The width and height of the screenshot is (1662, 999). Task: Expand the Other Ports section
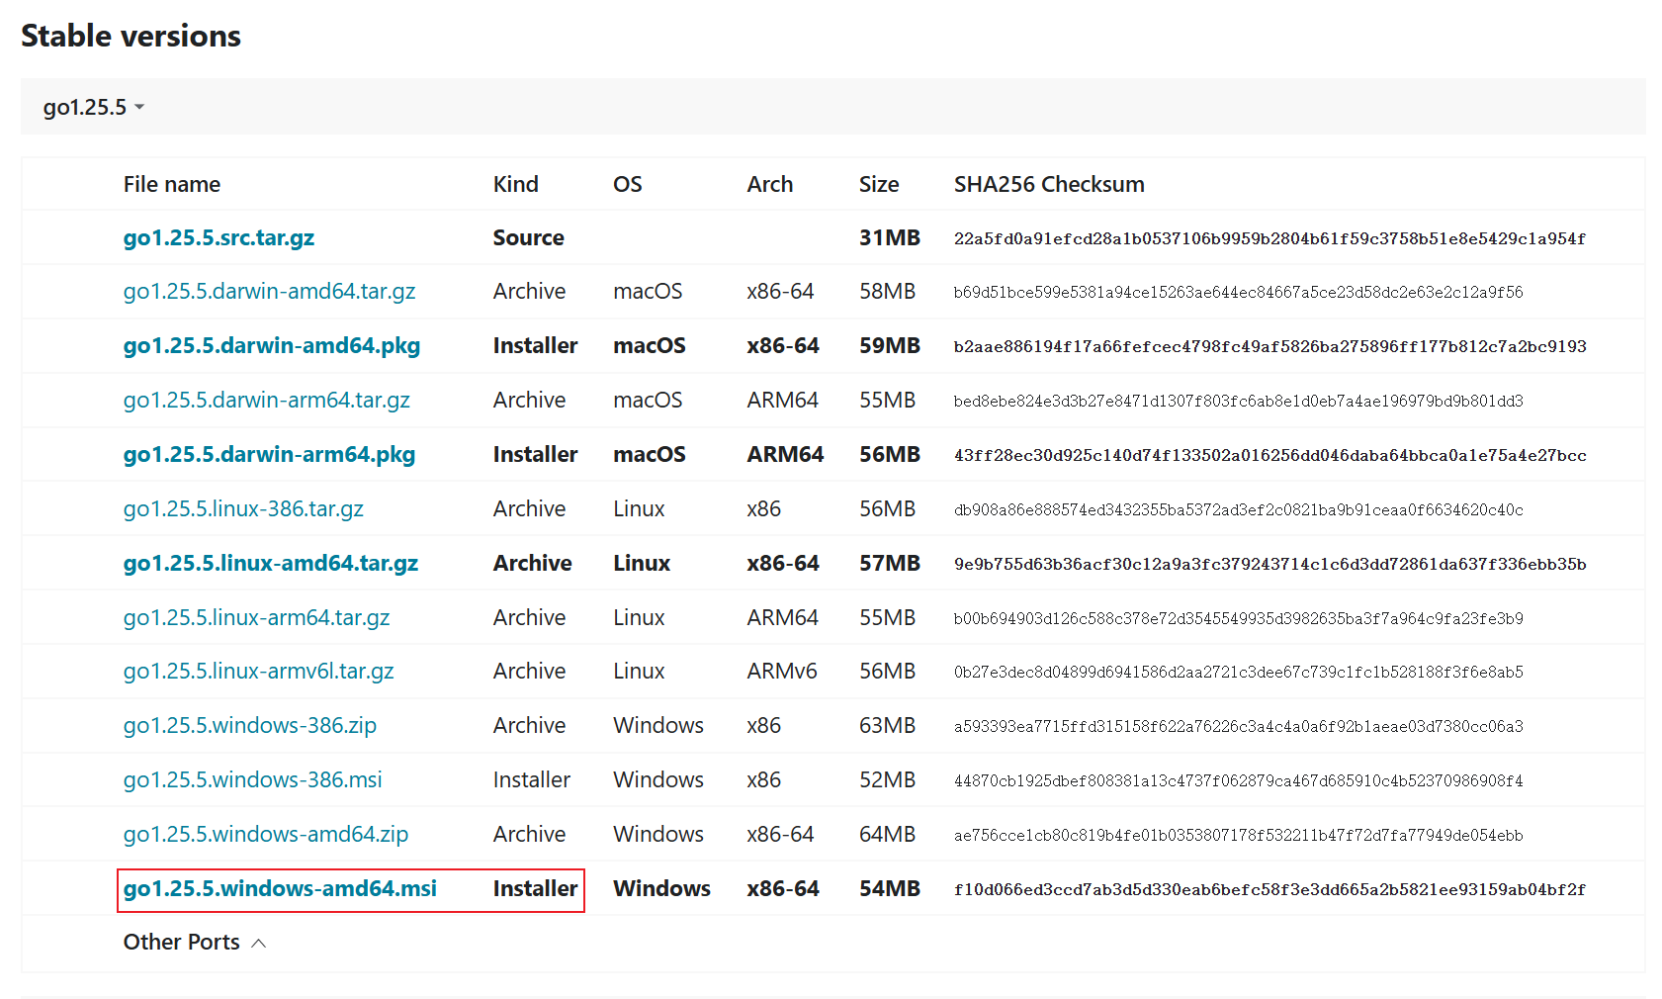(194, 943)
